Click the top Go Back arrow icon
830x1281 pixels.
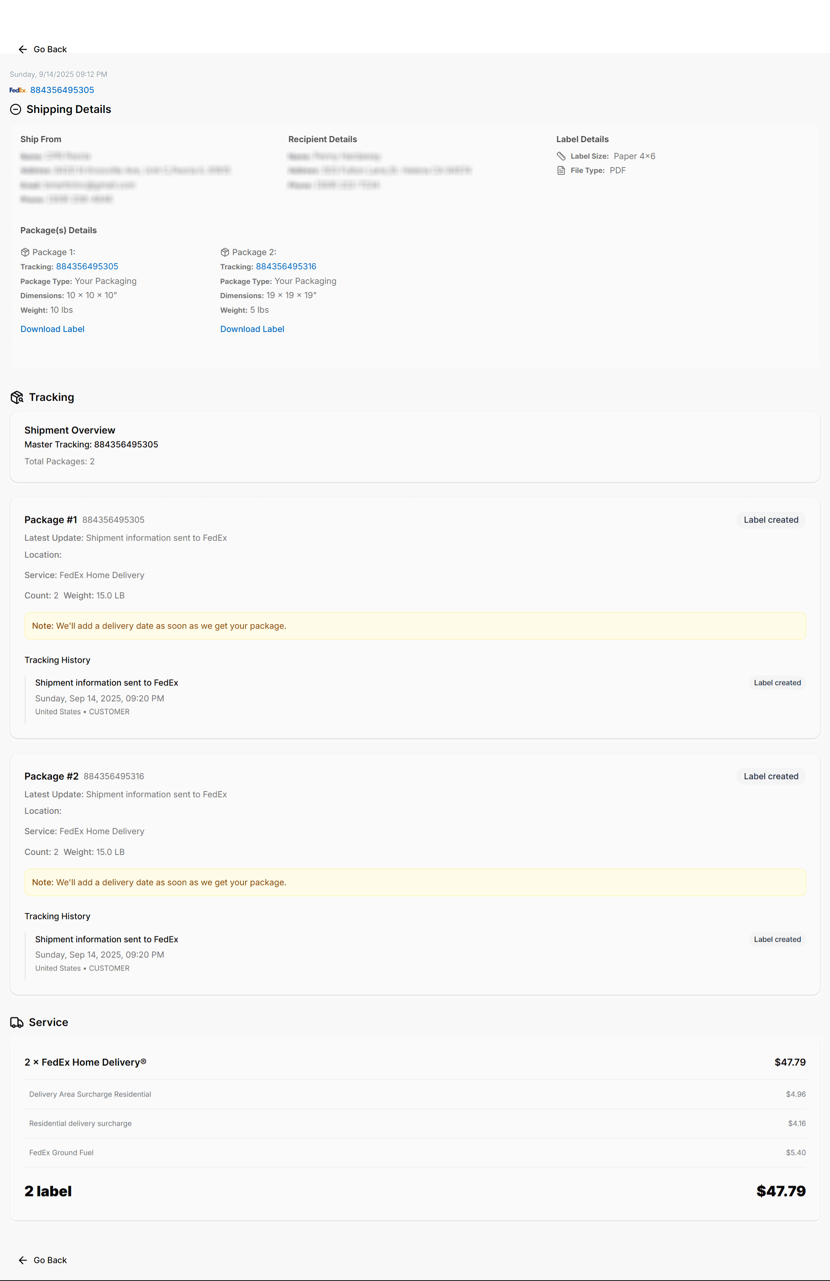23,50
